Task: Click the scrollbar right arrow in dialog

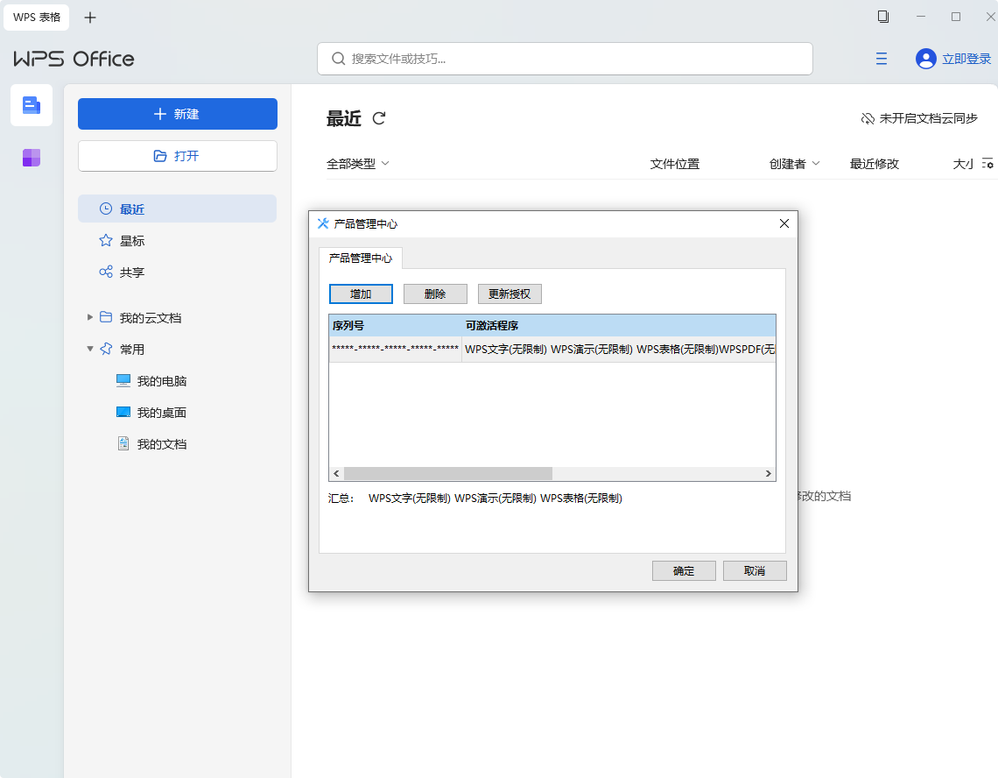Action: (x=769, y=473)
